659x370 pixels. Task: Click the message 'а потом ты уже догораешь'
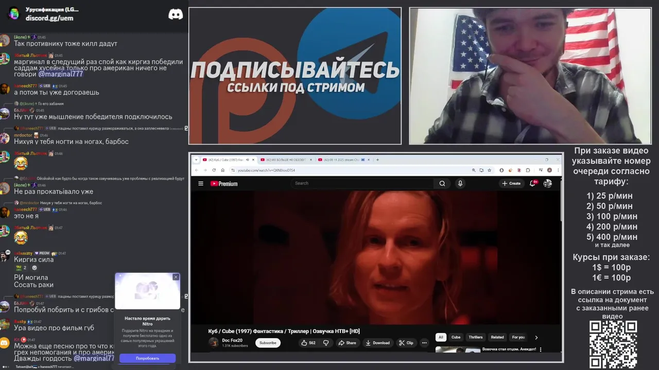[x=57, y=92]
